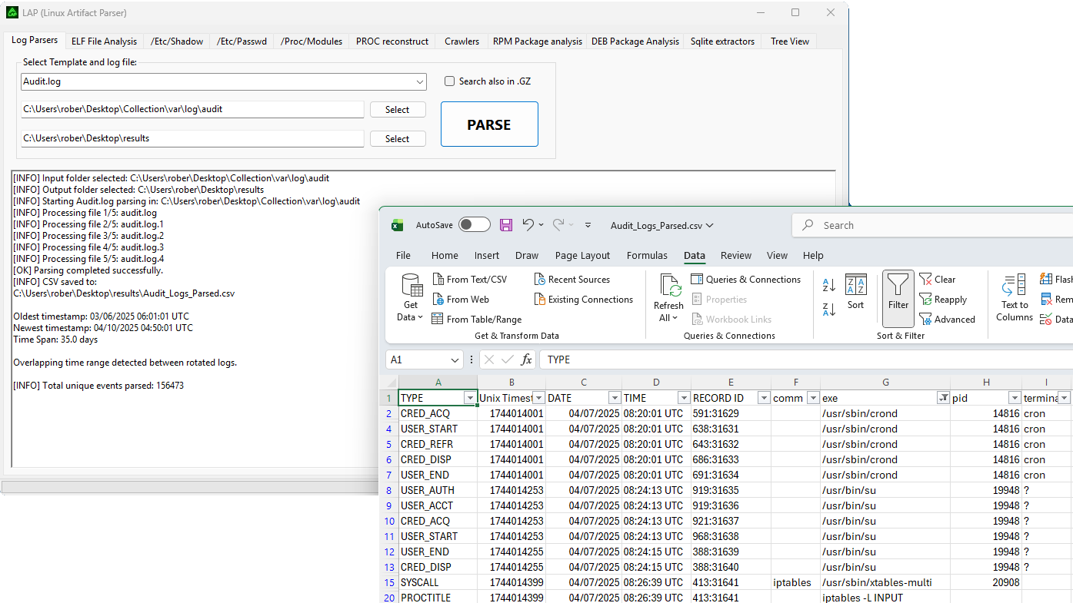Enable Search also in .GZ checkbox
This screenshot has height=603, width=1073.
coord(450,81)
